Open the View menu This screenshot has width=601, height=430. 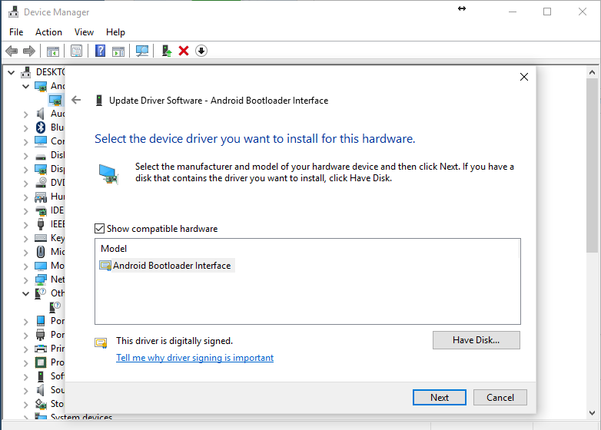tap(84, 32)
